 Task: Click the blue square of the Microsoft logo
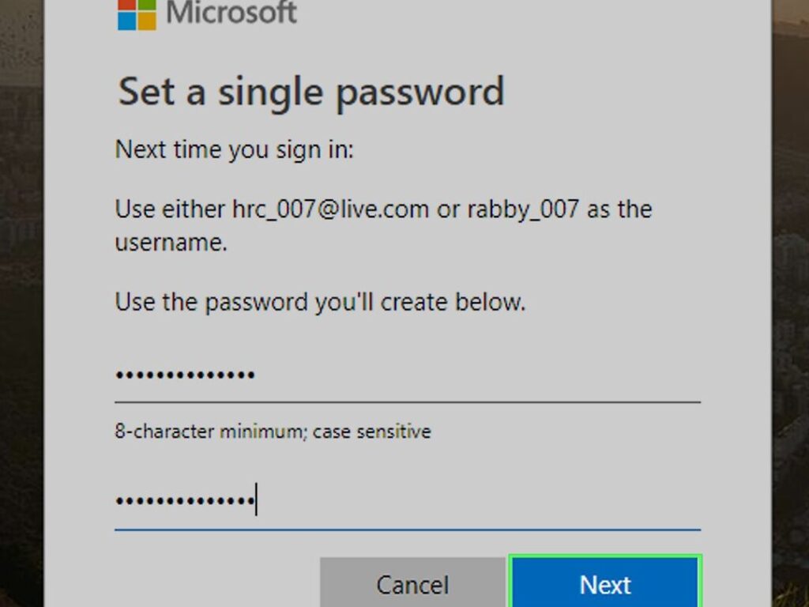click(x=127, y=21)
